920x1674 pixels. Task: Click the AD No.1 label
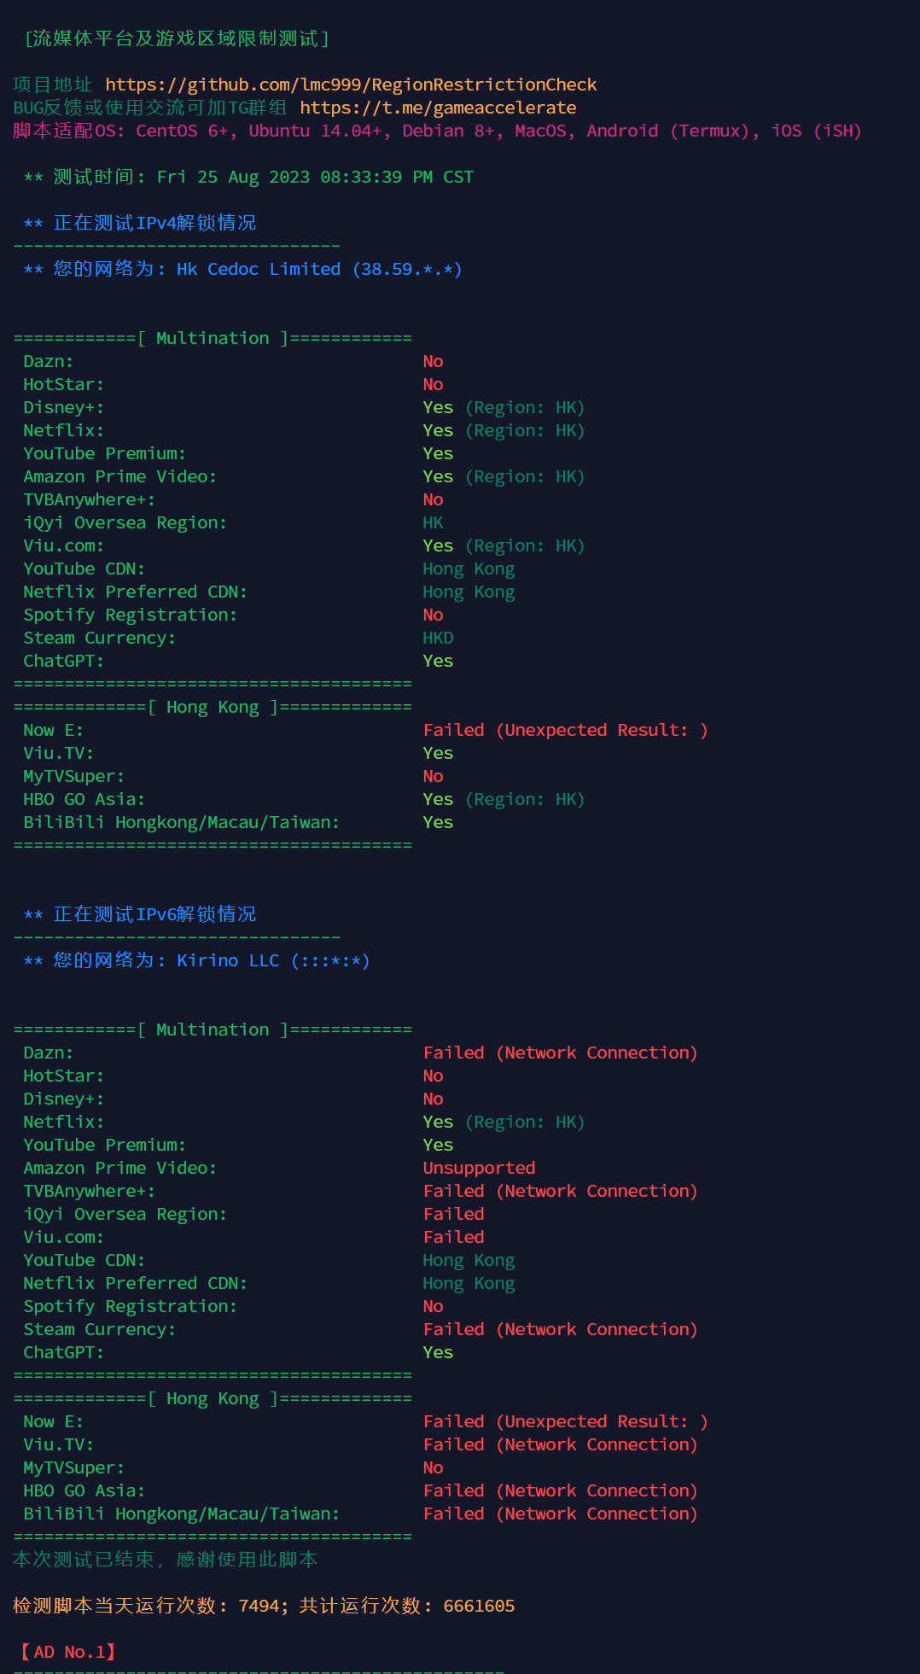click(67, 1652)
